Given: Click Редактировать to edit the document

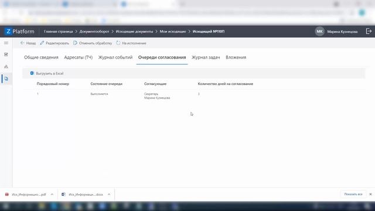Looking at the screenshot, I should click(54, 43).
